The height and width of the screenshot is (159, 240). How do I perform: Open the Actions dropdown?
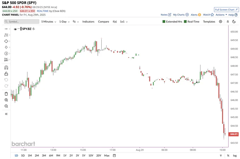coord(221,15)
